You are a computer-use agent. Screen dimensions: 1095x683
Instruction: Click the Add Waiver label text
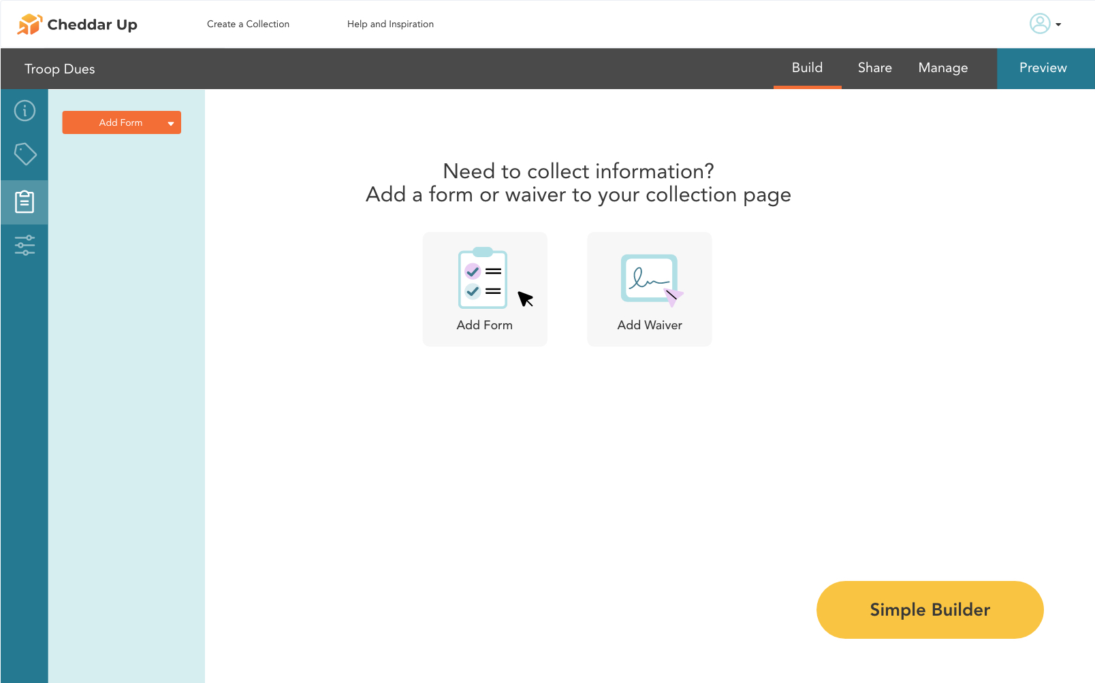(649, 325)
